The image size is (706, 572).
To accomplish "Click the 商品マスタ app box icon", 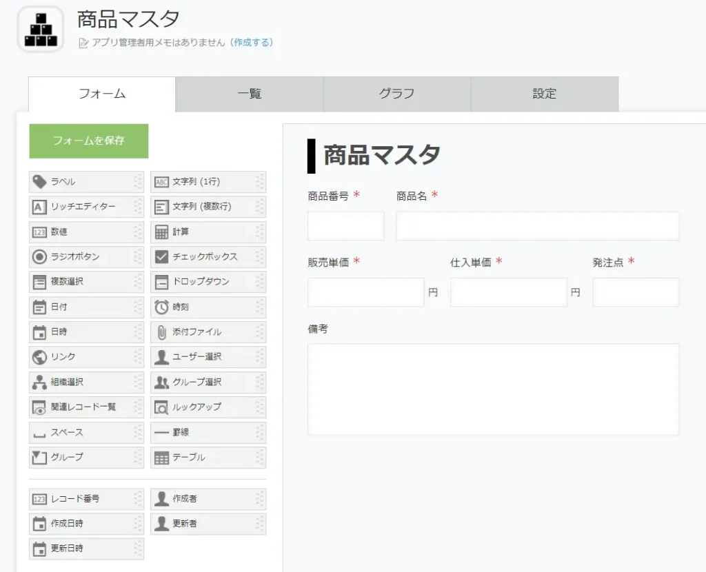I will (x=41, y=29).
